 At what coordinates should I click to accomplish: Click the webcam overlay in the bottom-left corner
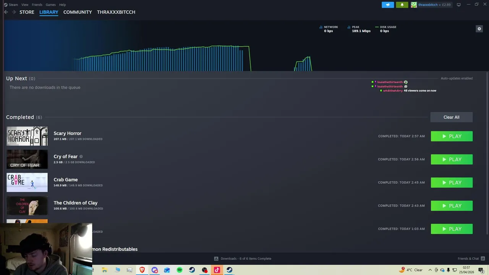46,249
